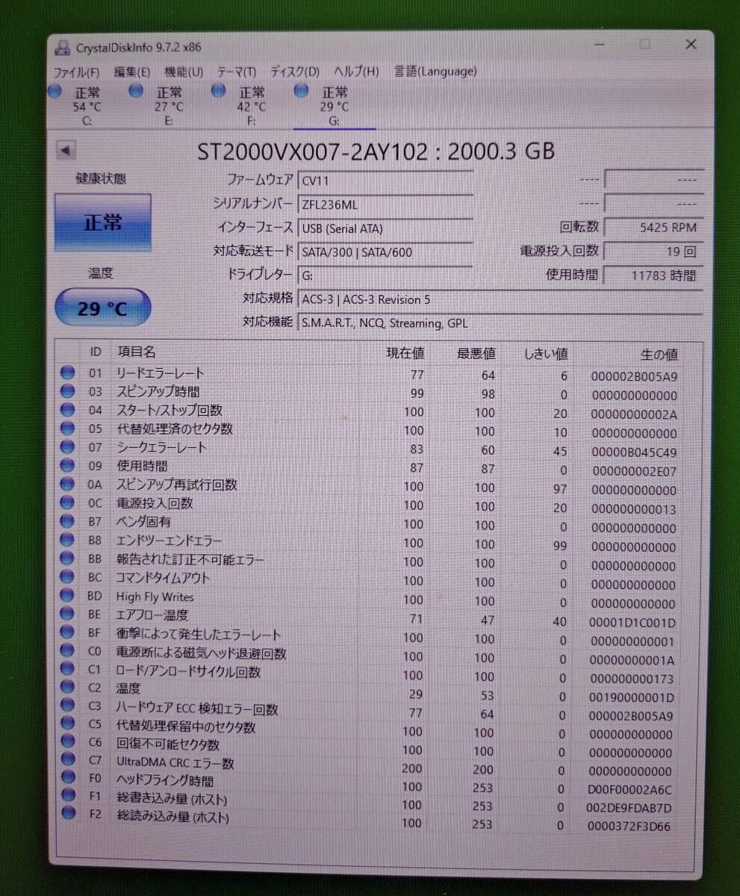Click the serial number field ZFL236ML

tap(385, 205)
